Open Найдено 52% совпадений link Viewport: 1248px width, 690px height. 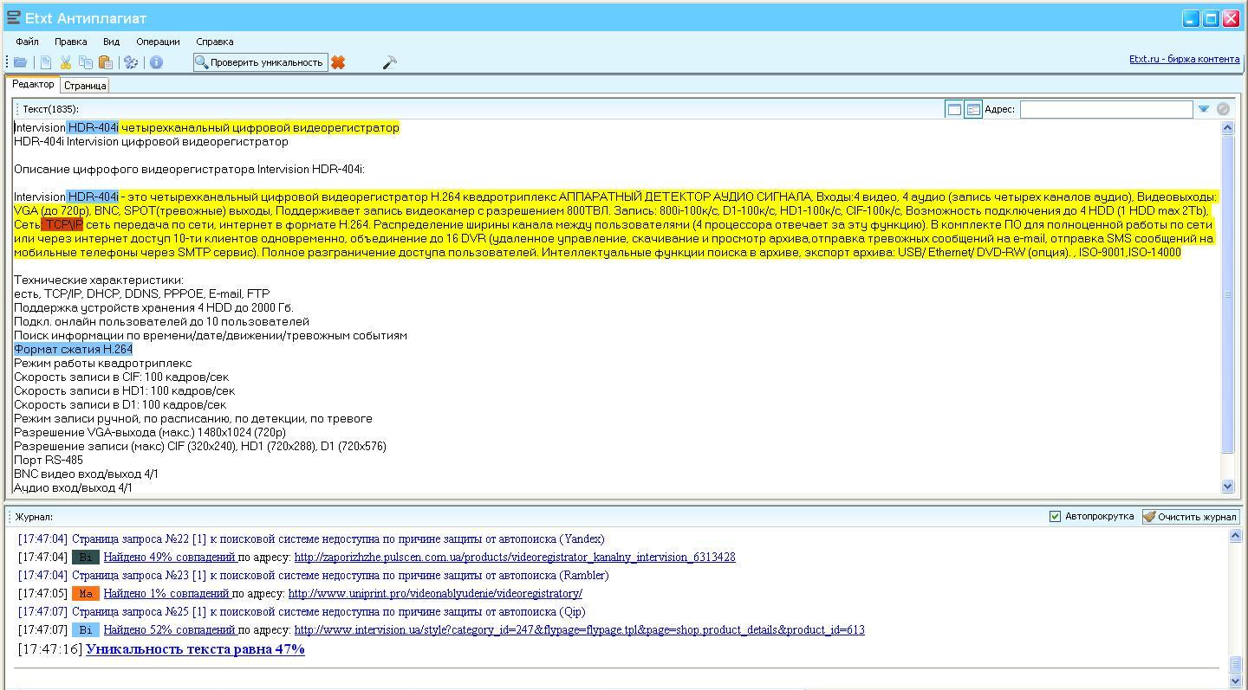(170, 630)
